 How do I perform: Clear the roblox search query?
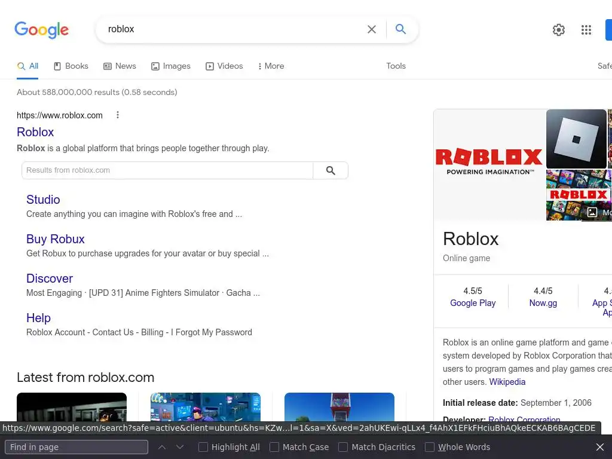372,29
